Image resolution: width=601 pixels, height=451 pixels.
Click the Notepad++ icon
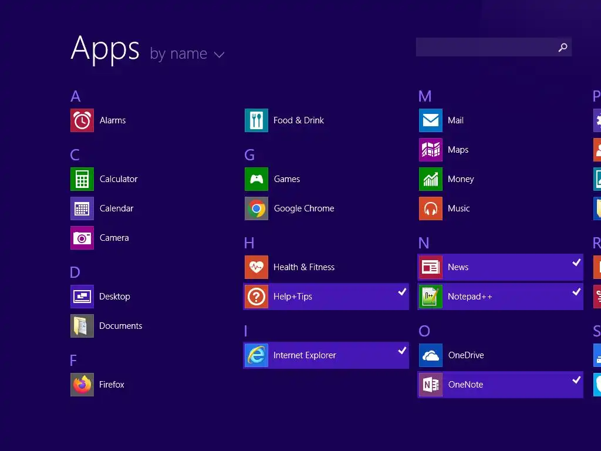pyautogui.click(x=431, y=297)
